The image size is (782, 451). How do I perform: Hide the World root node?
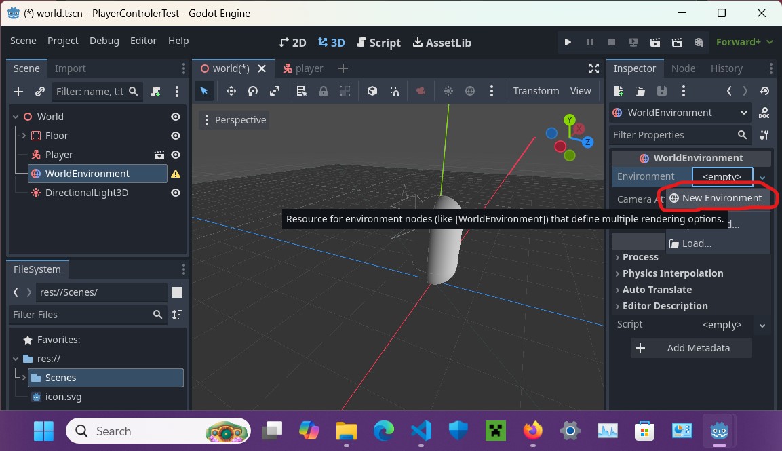tap(175, 116)
